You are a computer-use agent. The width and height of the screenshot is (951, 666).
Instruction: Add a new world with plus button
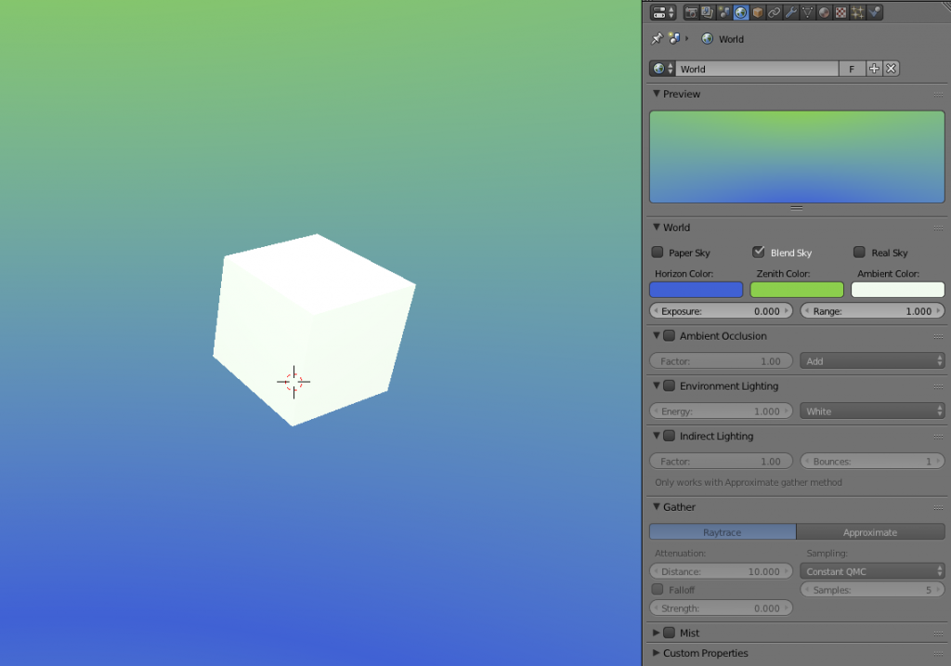[874, 69]
